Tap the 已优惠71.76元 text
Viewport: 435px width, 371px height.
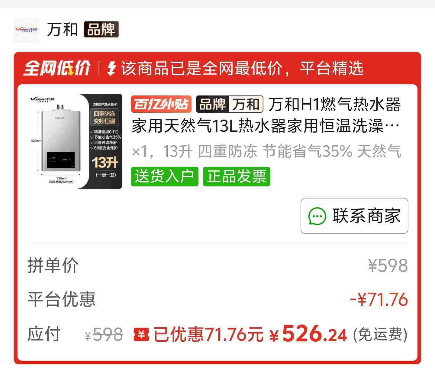click(x=208, y=335)
